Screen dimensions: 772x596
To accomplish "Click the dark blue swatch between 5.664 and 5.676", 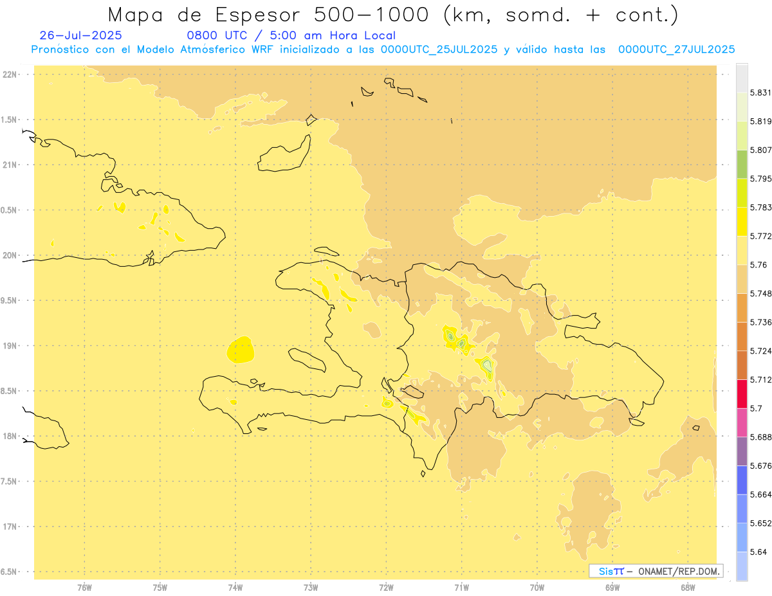I will click(742, 480).
